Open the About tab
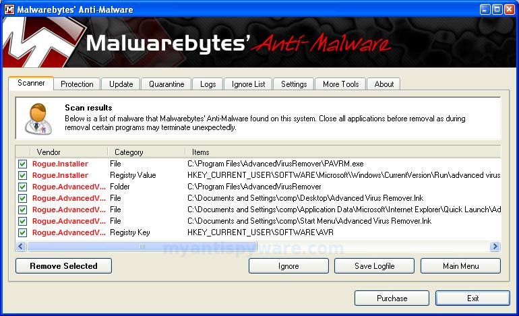Image resolution: width=519 pixels, height=316 pixels. tap(384, 84)
